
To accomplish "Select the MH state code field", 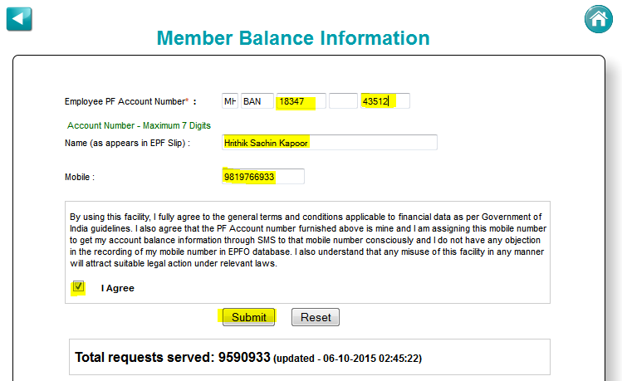I will 230,101.
